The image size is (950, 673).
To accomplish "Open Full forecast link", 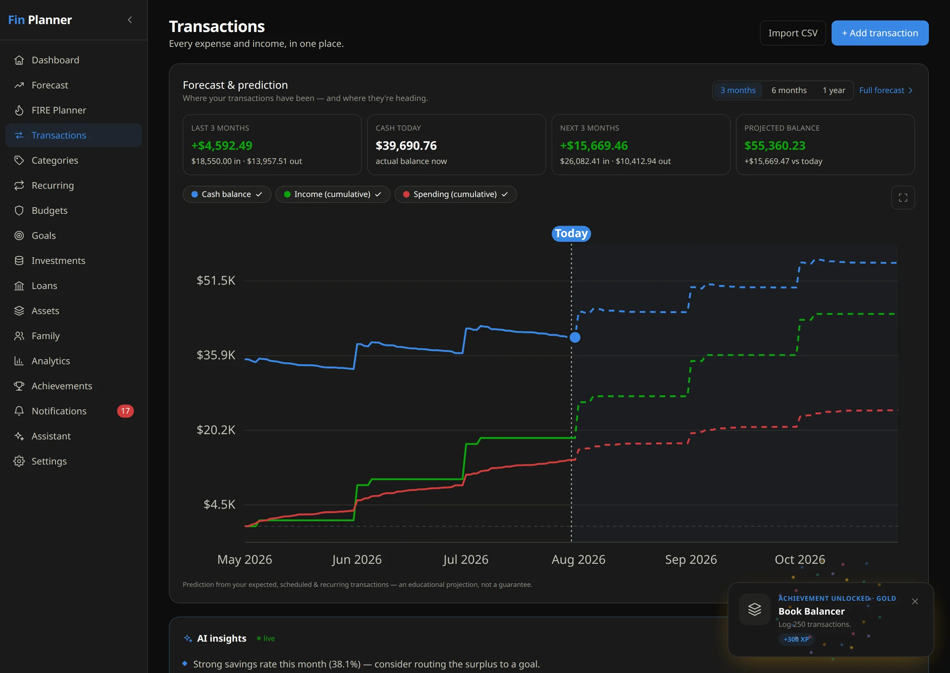I will (886, 90).
